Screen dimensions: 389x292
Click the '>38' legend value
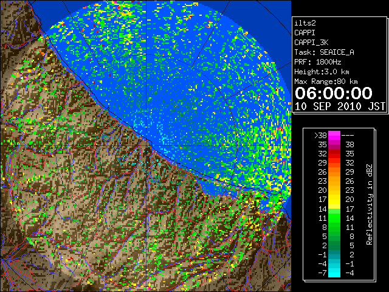tap(320, 136)
